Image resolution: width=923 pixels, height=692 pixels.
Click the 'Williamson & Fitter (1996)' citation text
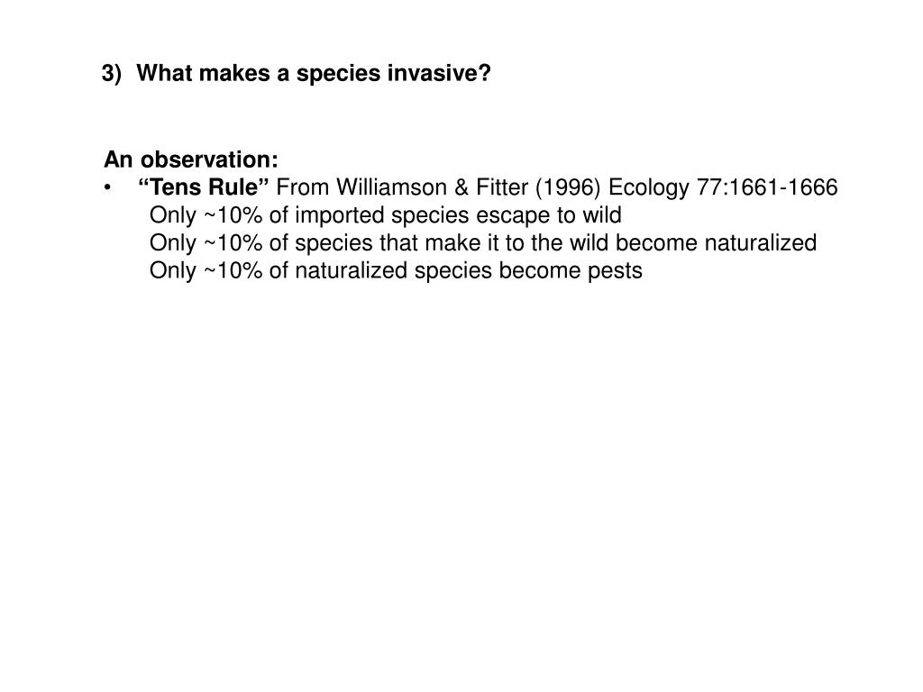469,187
